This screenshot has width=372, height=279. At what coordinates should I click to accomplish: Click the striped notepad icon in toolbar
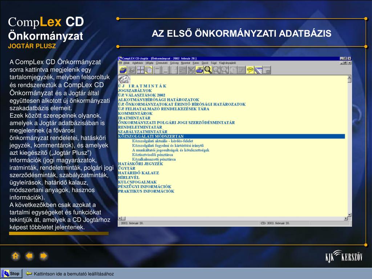[x=258, y=70]
